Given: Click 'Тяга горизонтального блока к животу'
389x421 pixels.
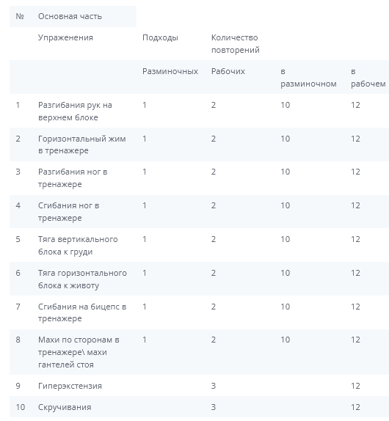Looking at the screenshot, I should pos(82,279).
